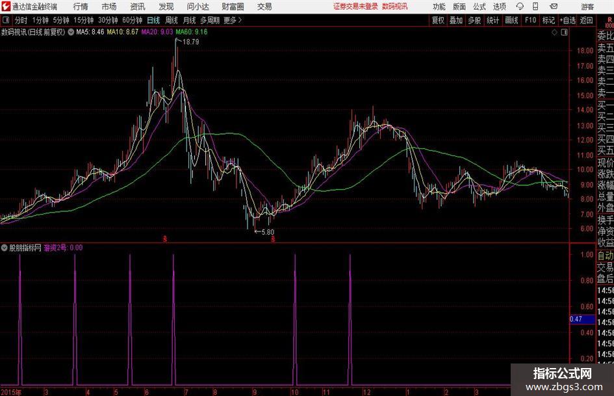Click the 标记 mark button
This screenshot has width=614, height=396.
click(x=548, y=20)
